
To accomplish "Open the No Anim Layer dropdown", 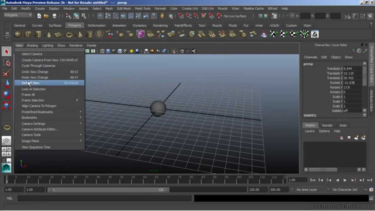I will coord(310,190).
